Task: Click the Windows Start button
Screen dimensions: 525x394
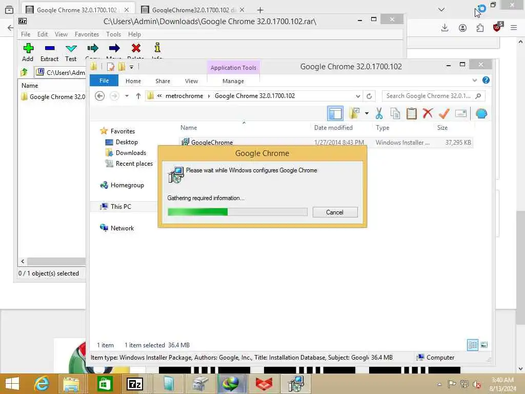Action: point(13,384)
